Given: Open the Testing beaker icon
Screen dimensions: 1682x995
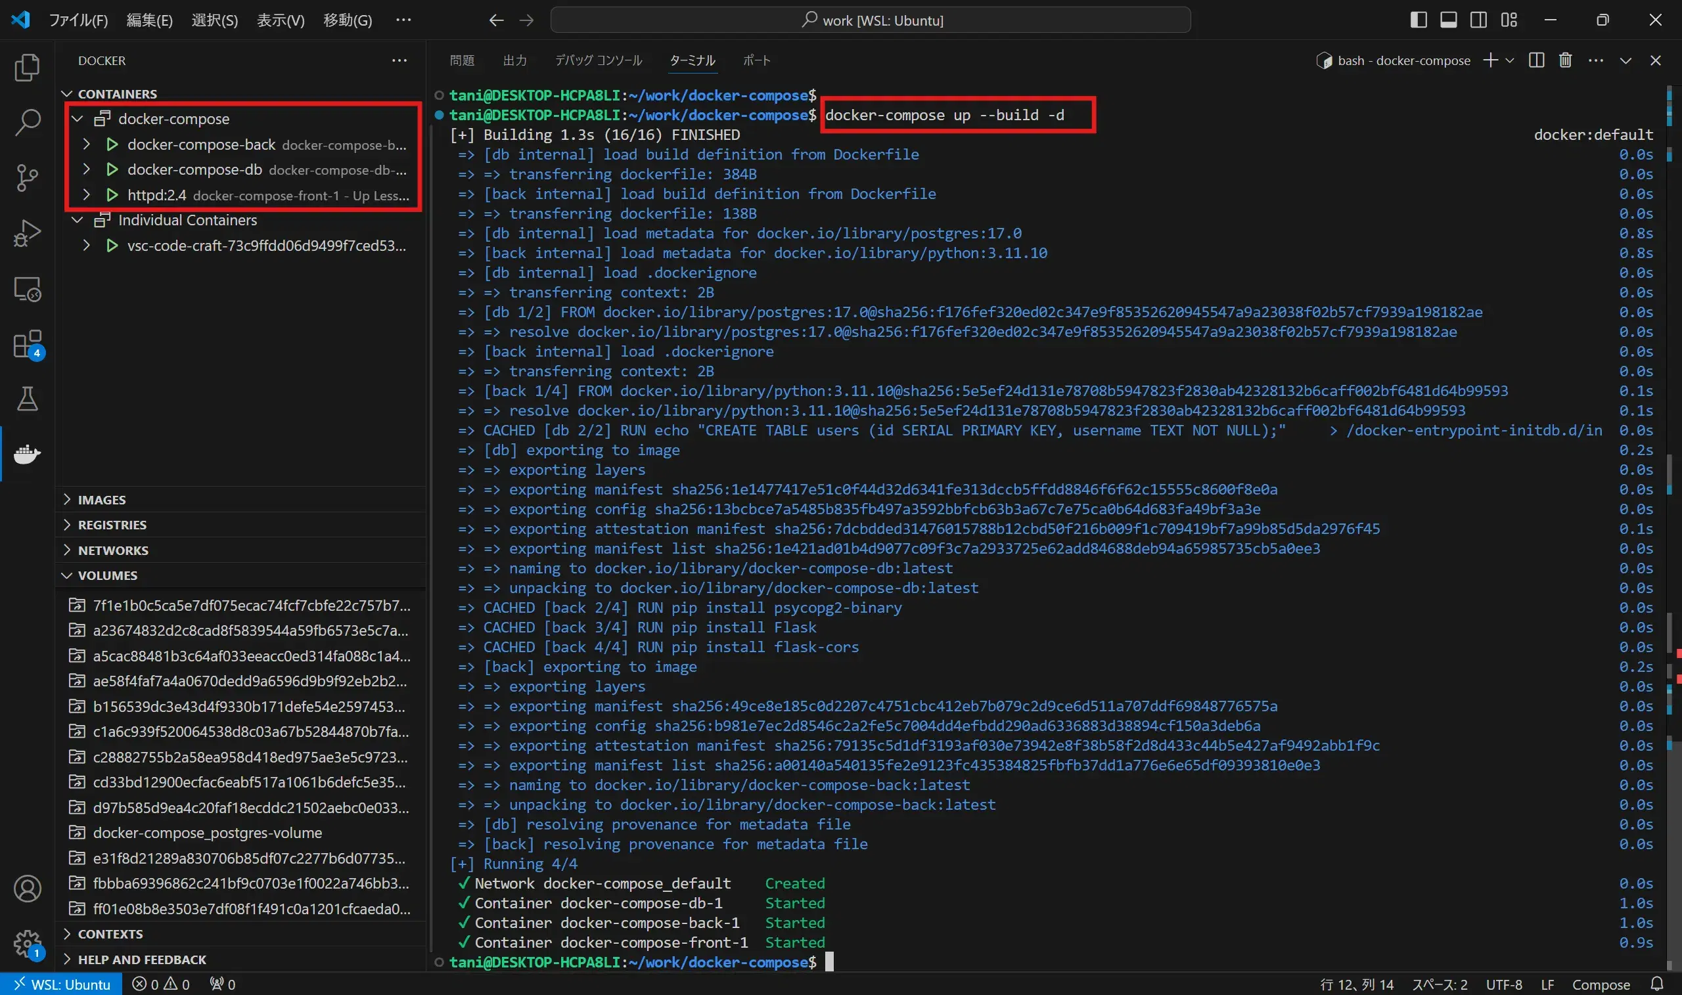Looking at the screenshot, I should 27,399.
